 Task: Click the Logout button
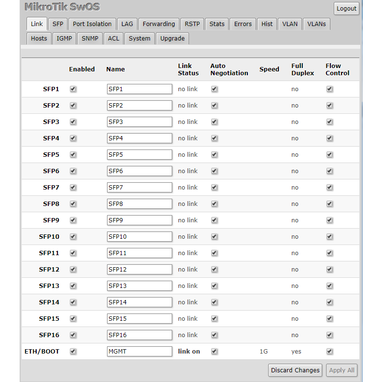click(346, 8)
